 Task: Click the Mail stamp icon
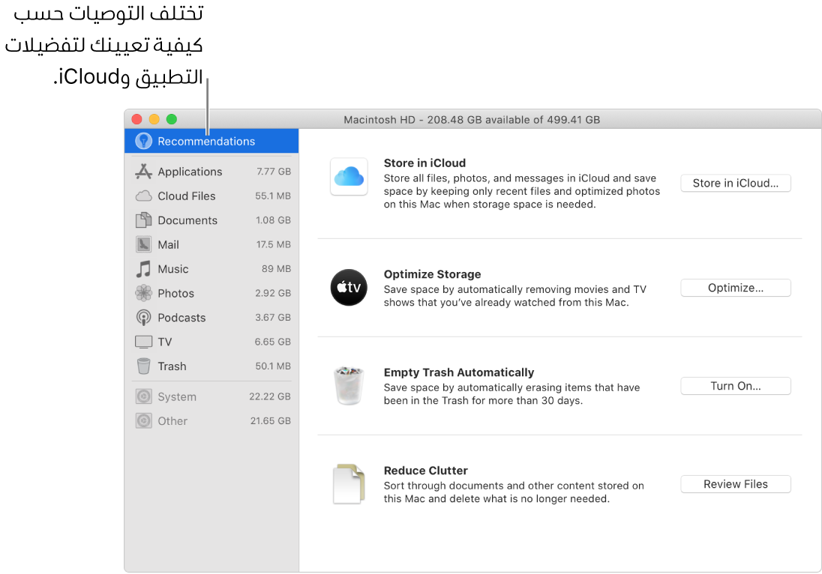click(144, 244)
